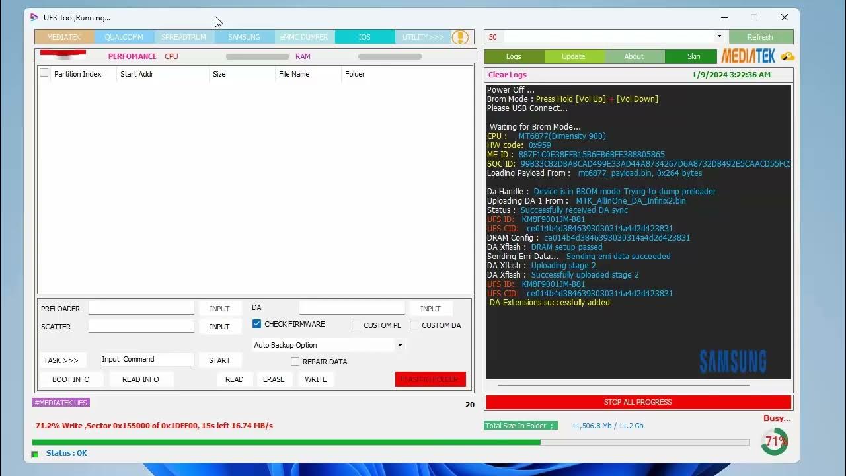Click the START button
The height and width of the screenshot is (476, 846).
pyautogui.click(x=219, y=360)
